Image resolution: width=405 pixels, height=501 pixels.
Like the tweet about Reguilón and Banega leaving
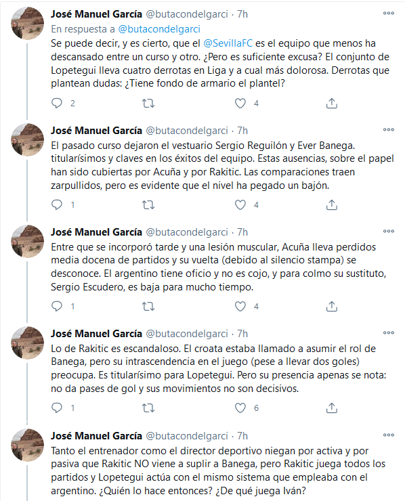point(240,205)
